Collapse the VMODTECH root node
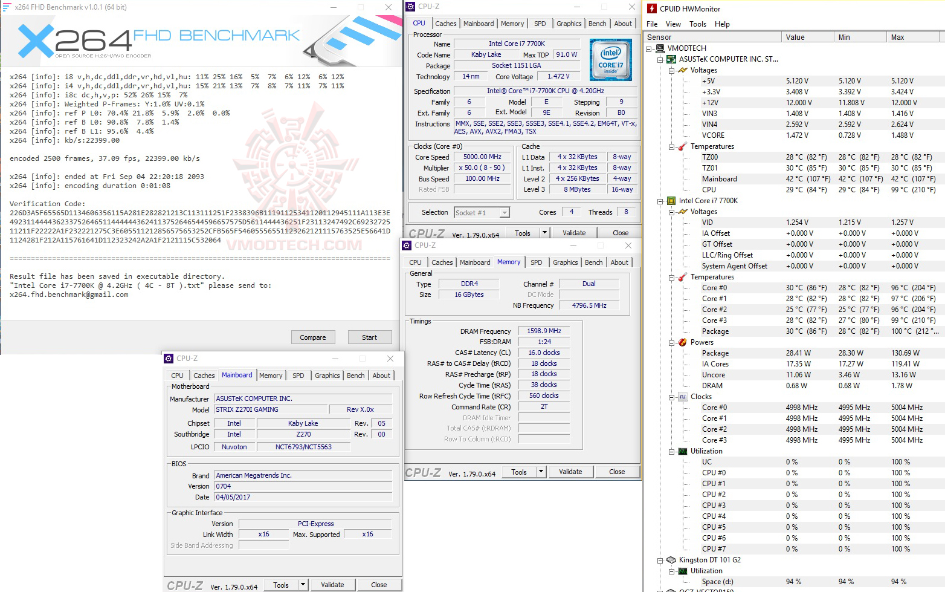 point(649,49)
